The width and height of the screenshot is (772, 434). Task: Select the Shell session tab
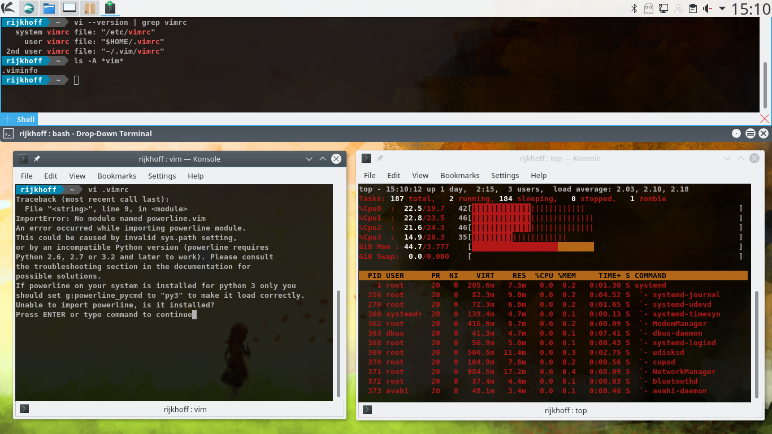coord(26,119)
